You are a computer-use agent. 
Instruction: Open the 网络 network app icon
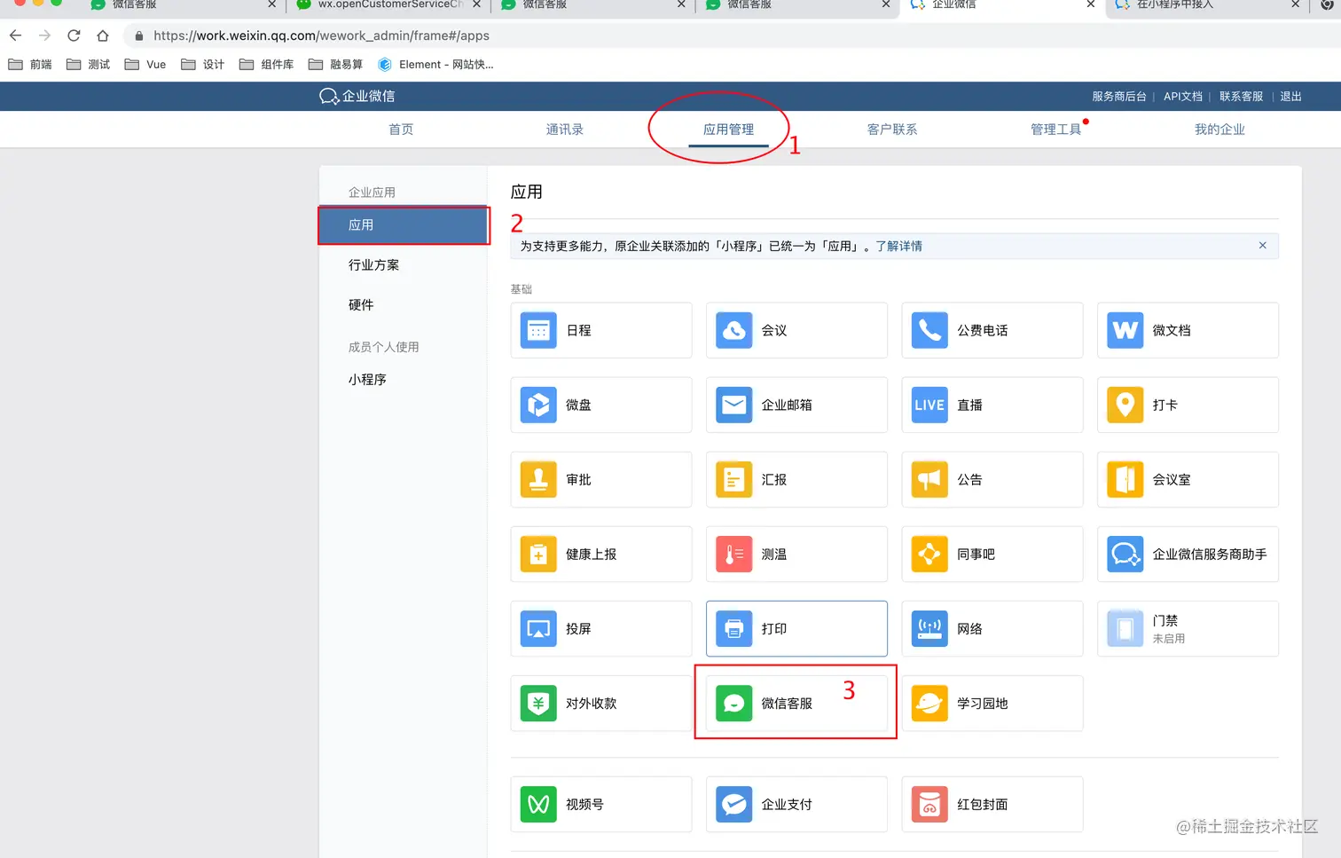pos(929,628)
